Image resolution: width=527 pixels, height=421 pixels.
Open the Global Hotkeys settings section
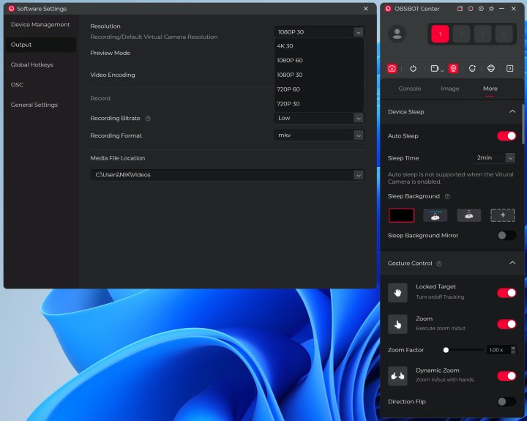31,64
